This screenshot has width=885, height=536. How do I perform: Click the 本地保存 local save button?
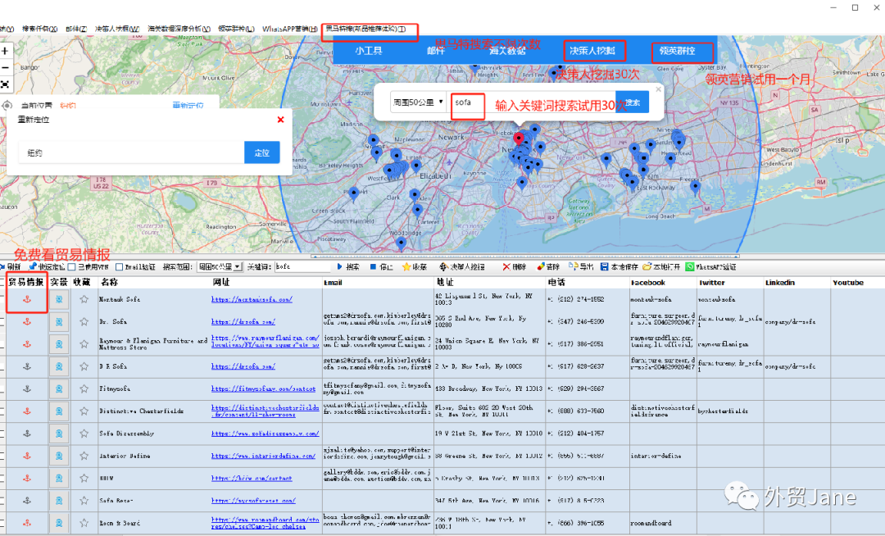click(619, 267)
